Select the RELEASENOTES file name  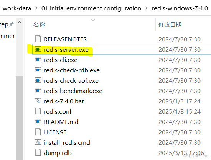point(65,39)
